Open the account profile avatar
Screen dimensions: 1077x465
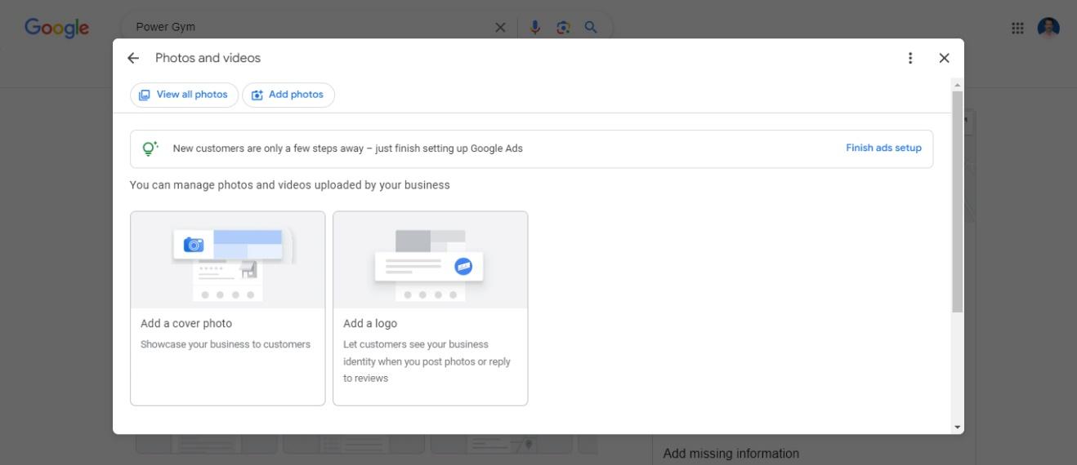point(1048,28)
